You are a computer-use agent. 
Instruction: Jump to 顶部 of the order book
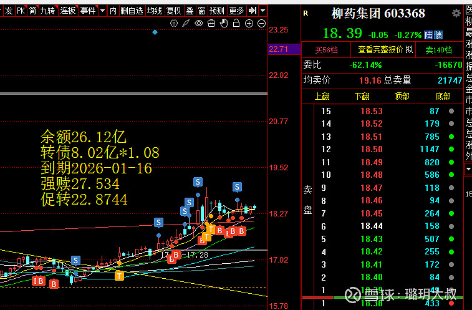402,97
